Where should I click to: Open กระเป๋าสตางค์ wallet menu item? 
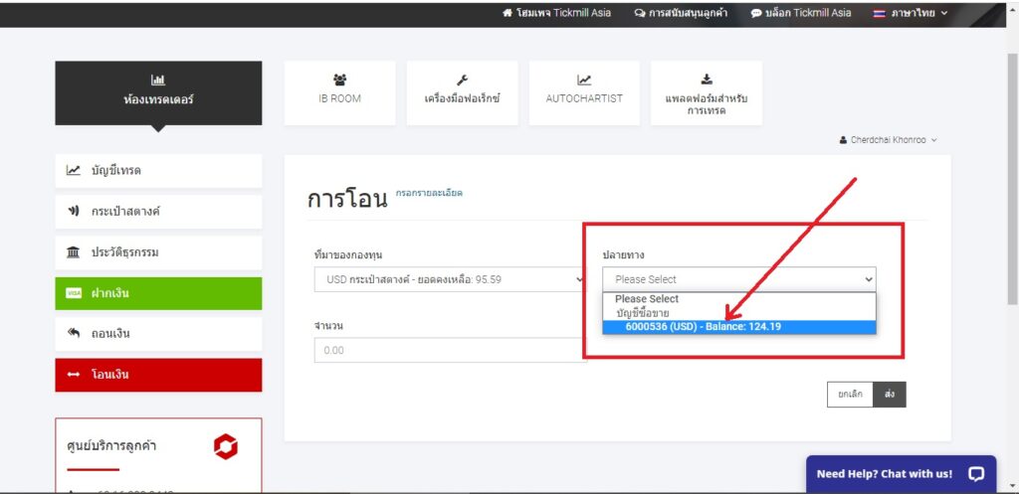click(158, 212)
